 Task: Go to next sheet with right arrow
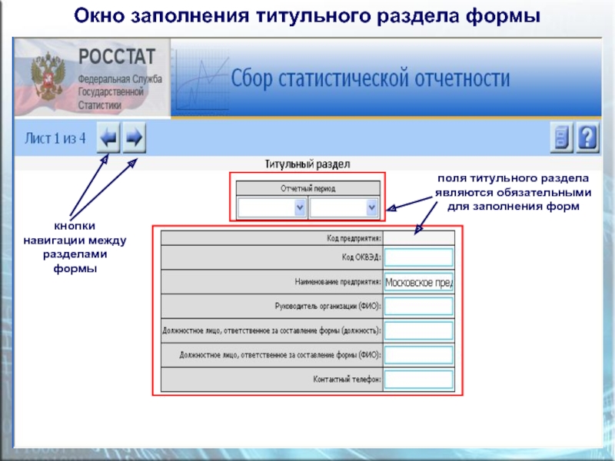(x=134, y=138)
